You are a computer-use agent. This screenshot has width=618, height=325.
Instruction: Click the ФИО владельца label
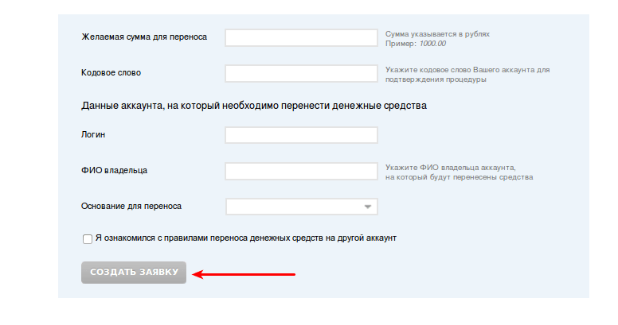115,170
